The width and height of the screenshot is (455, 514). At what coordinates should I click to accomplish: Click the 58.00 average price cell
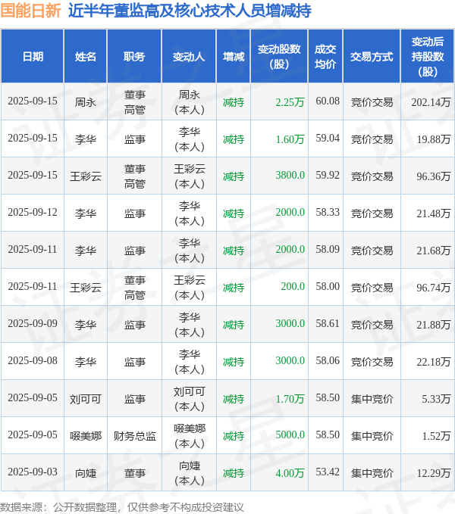328,286
